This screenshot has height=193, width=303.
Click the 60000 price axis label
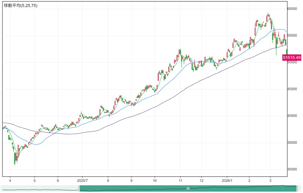[292, 9]
